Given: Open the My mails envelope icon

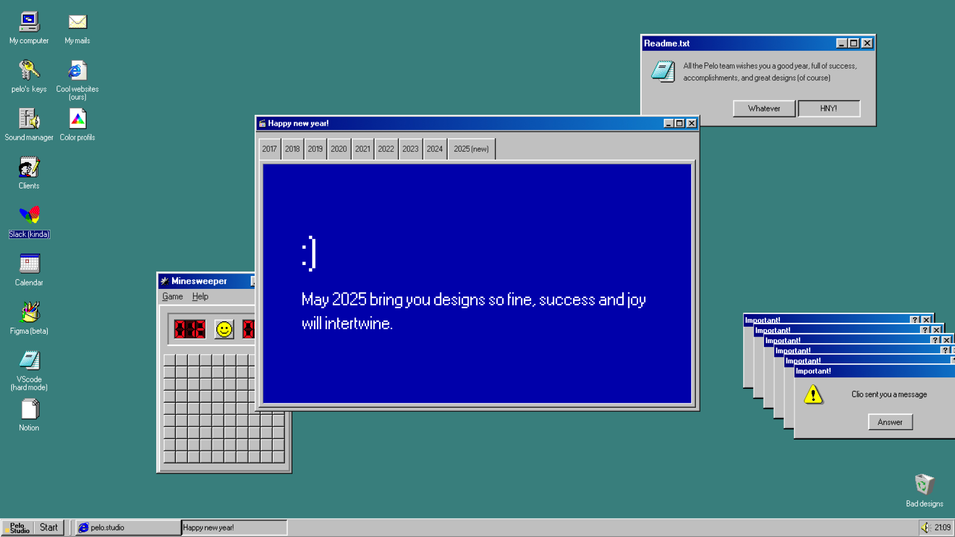Looking at the screenshot, I should tap(77, 22).
